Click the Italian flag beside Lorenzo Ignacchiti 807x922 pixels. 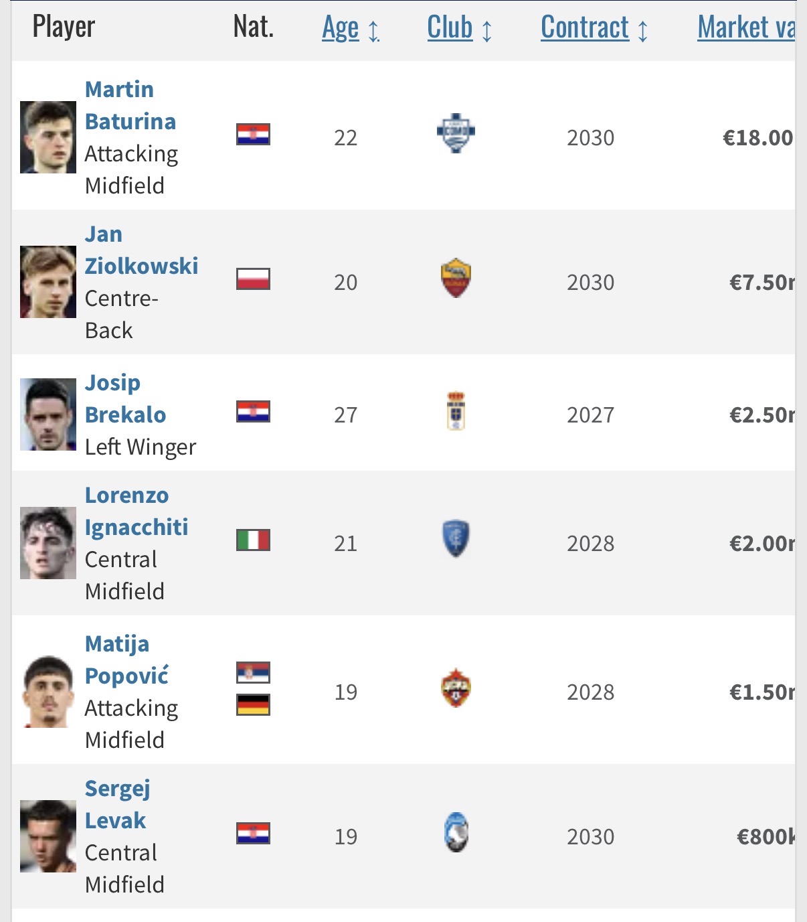253,540
